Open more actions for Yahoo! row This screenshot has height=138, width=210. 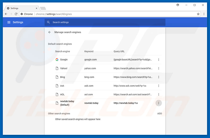click(x=159, y=68)
